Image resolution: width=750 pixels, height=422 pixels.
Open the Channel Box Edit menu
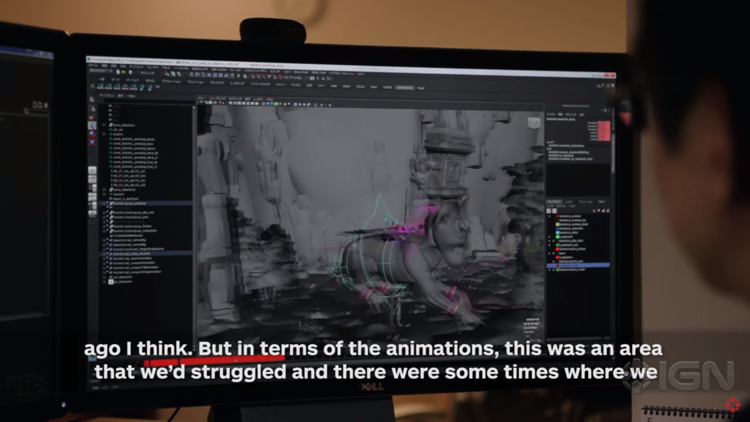tap(561, 114)
